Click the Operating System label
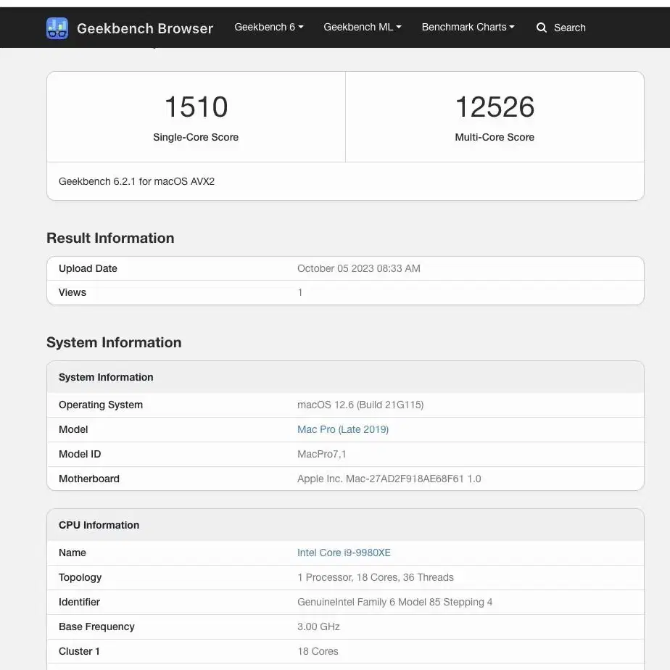 [100, 405]
